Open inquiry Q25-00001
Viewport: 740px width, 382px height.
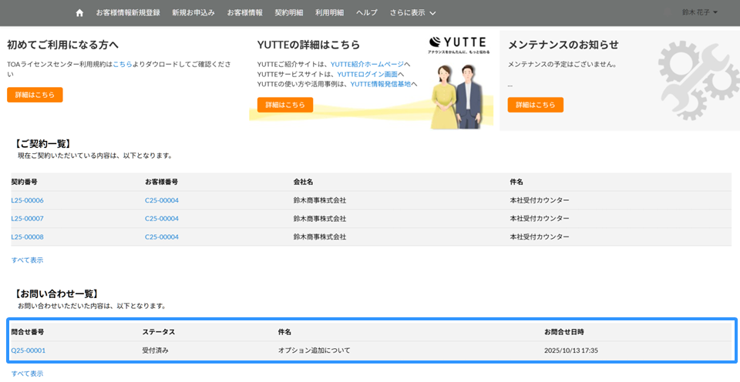28,350
